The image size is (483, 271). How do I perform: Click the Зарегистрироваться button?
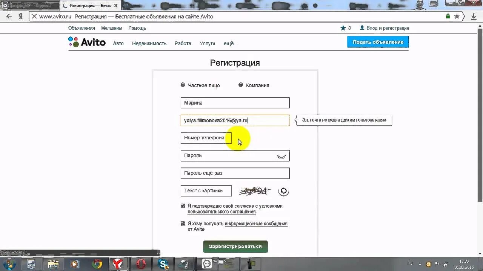(x=235, y=247)
